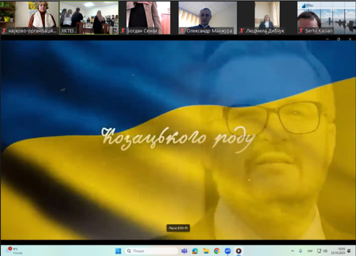Image resolution: width=356 pixels, height=256 pixels.
Task: Select Богдан Семак's video tile
Action: (148, 17)
